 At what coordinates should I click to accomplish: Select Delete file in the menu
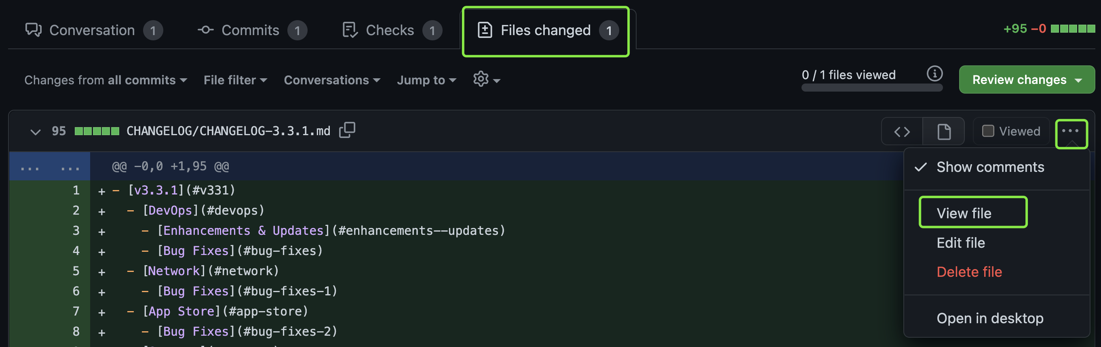(x=969, y=272)
